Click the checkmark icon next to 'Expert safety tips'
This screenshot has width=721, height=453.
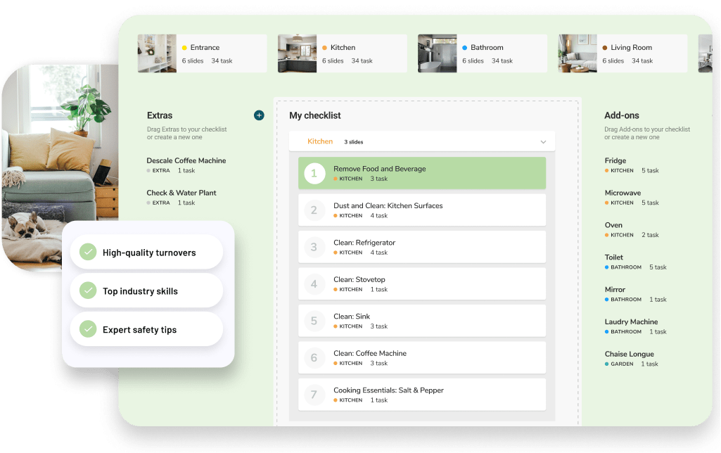click(88, 329)
